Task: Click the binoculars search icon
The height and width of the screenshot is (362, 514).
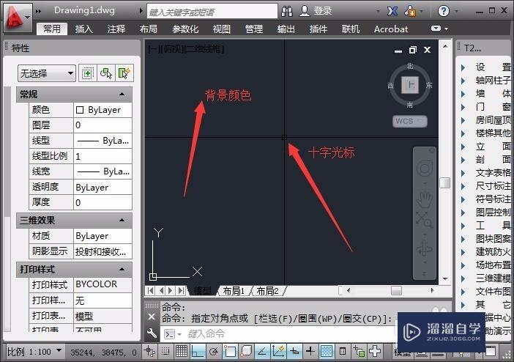Action: click(x=287, y=11)
